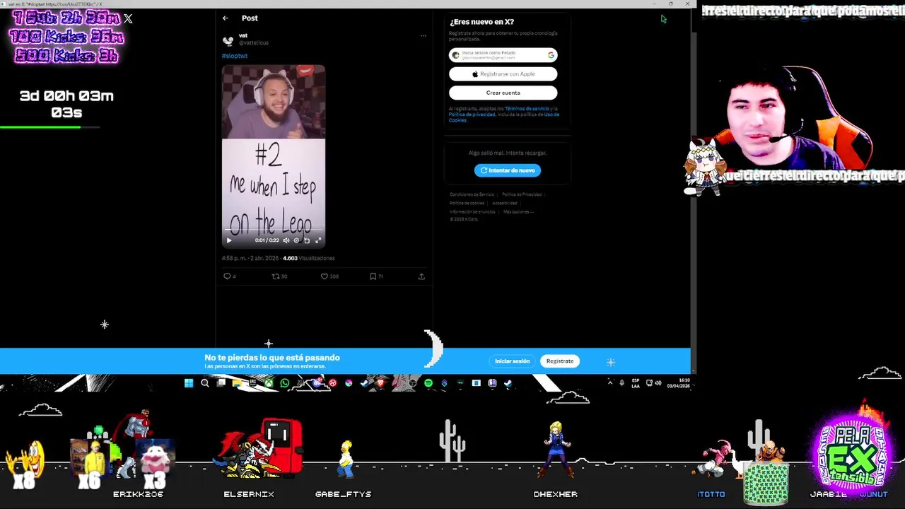Bookmark the post with 71 bookmarks
This screenshot has height=509, width=905.
tap(376, 276)
